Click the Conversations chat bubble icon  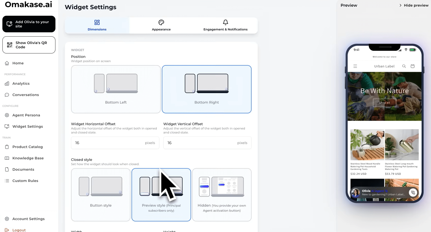(7, 95)
